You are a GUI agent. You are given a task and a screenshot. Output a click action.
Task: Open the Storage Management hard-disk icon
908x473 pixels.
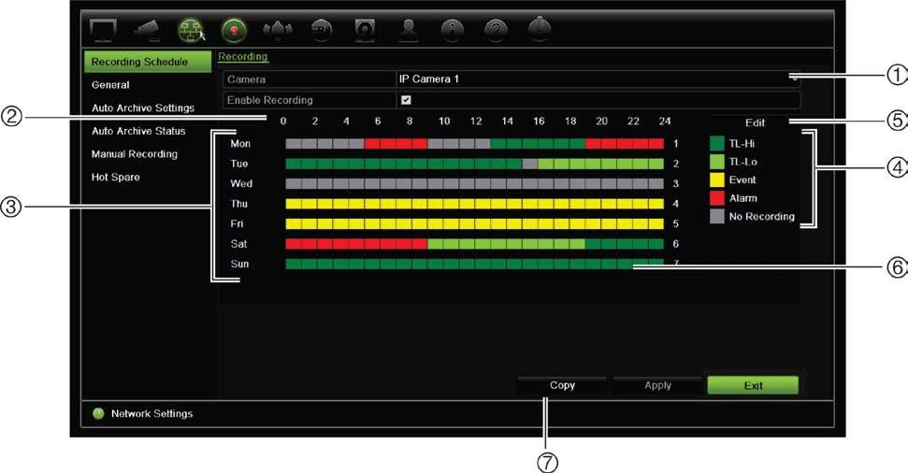(365, 31)
